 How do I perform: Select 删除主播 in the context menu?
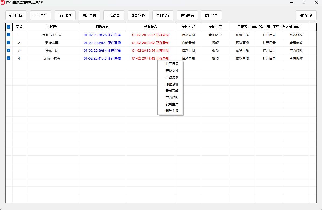tap(172, 111)
